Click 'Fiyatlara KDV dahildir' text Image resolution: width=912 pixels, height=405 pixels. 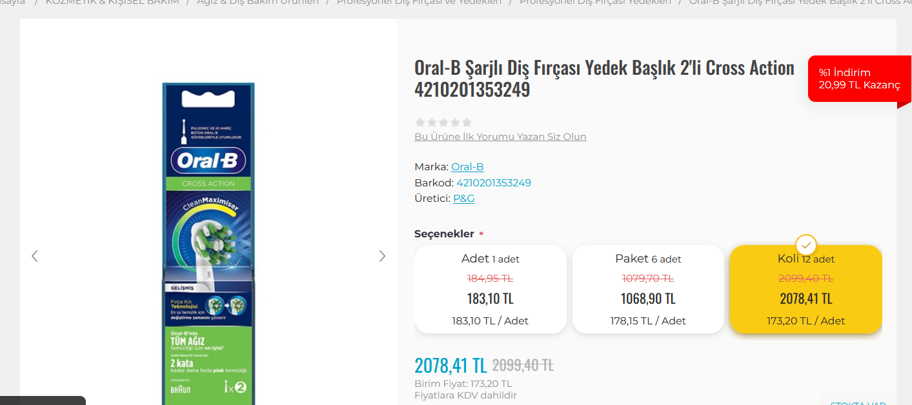coord(465,395)
